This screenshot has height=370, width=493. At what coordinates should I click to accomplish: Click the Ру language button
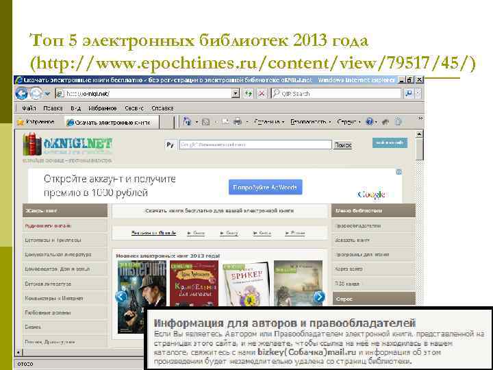pos(170,145)
